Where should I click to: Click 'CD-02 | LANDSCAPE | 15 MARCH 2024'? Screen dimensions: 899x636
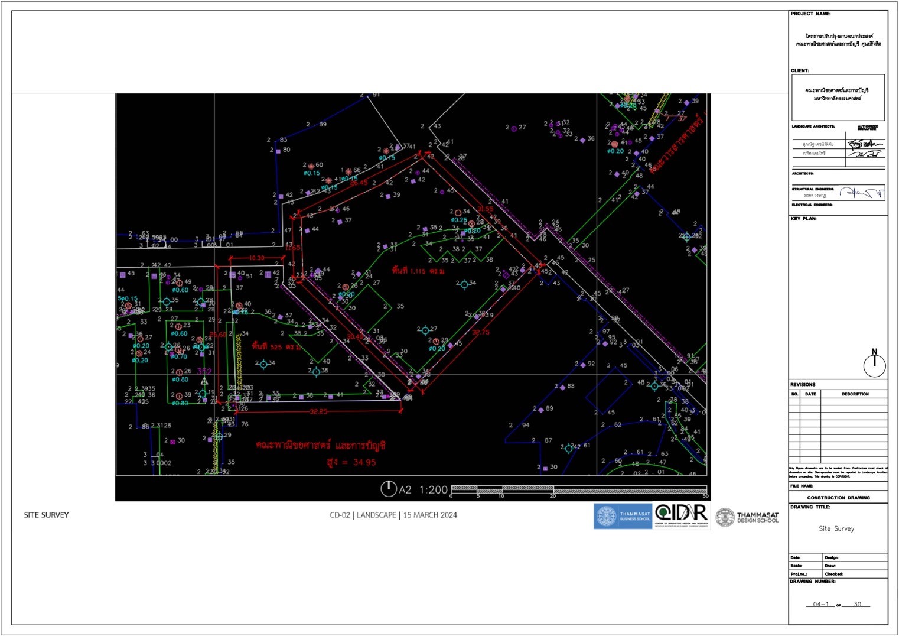(393, 515)
